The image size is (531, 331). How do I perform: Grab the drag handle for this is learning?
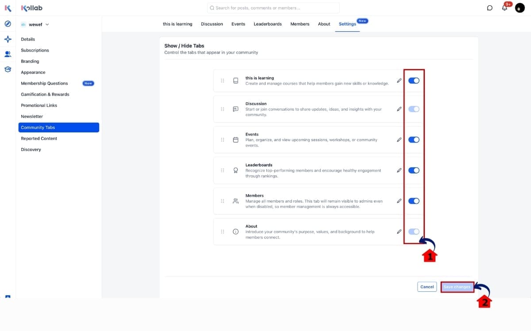tap(223, 81)
